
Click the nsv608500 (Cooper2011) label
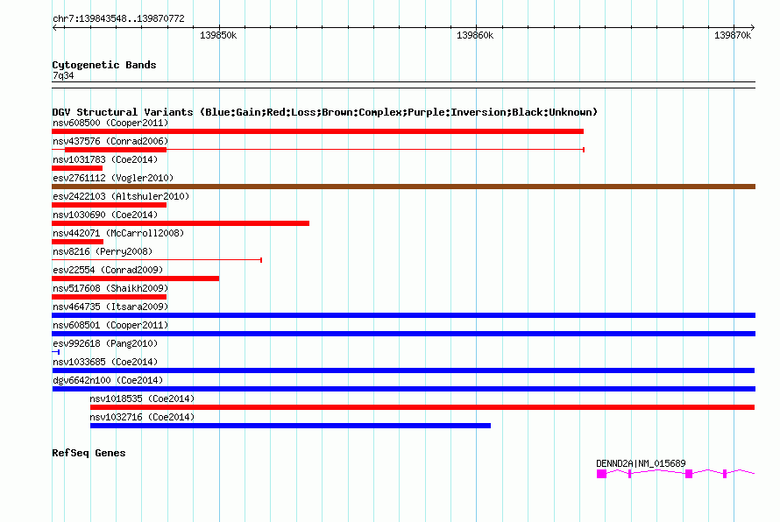[110, 123]
